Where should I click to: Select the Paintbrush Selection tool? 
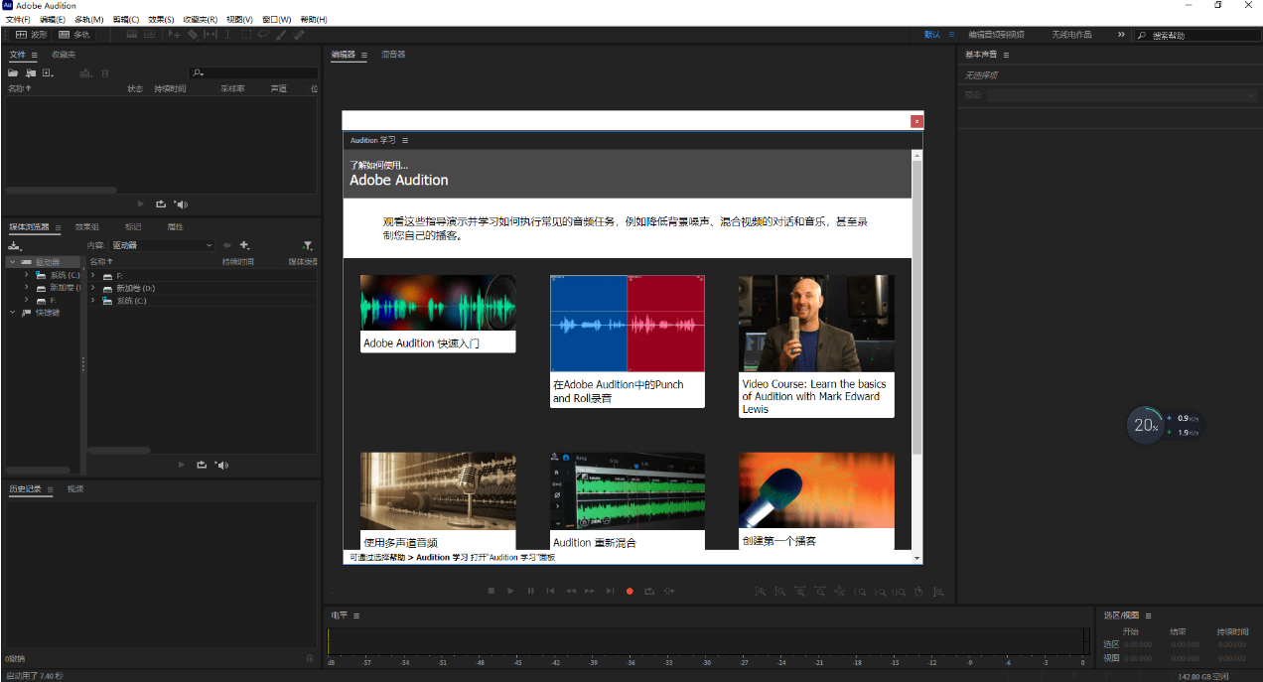(x=280, y=34)
